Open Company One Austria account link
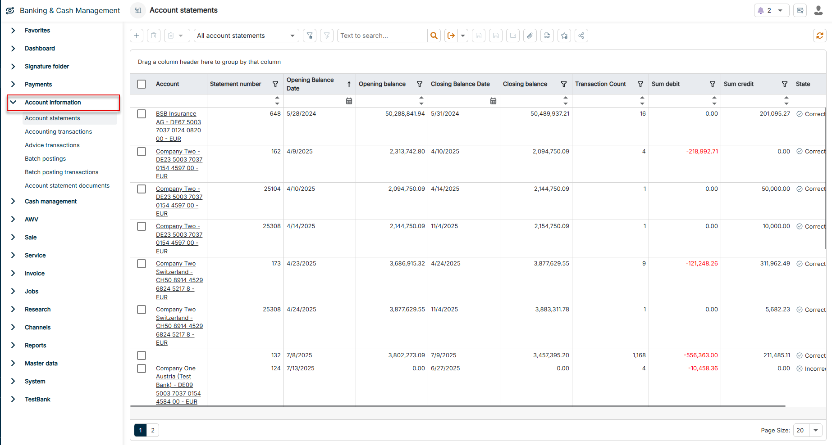This screenshot has height=445, width=832. (x=178, y=385)
